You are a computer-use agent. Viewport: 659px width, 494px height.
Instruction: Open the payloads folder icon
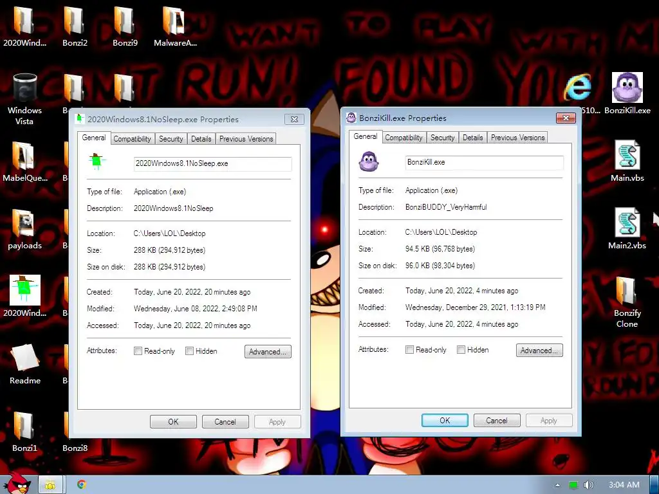(x=24, y=230)
